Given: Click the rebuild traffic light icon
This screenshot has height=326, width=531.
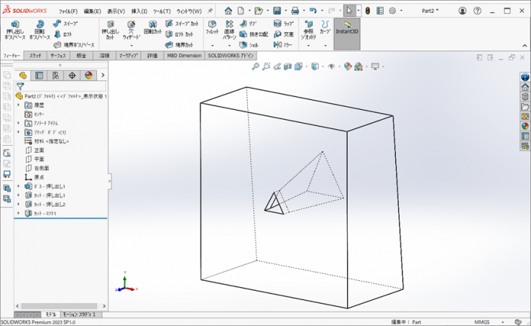Looking at the screenshot, I should tap(367, 11).
